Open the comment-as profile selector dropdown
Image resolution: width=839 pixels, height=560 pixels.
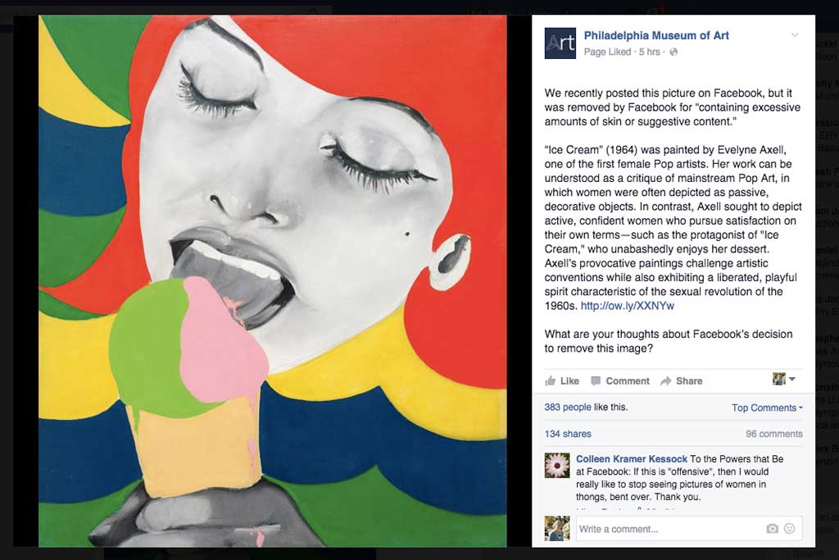[784, 379]
